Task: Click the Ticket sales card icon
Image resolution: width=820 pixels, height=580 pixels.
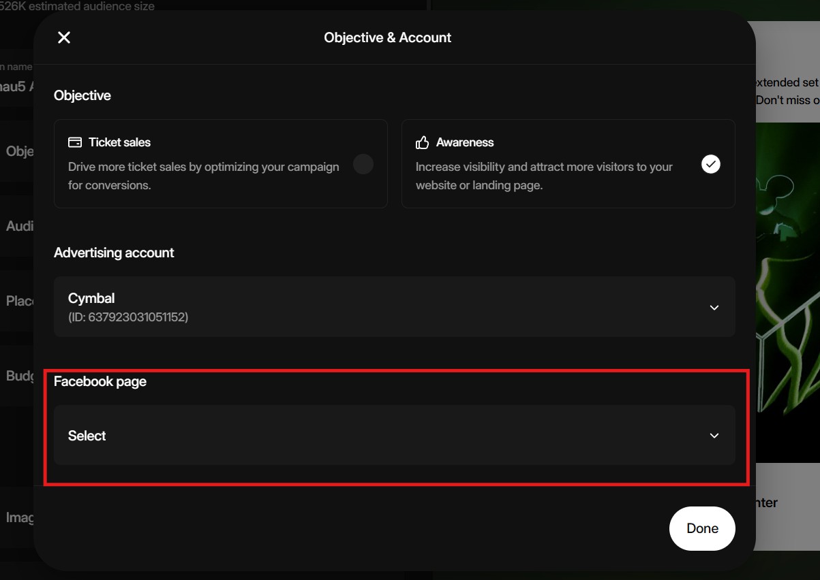Action: [x=75, y=142]
